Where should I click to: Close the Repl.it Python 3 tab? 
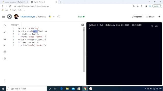[x=56, y=2]
